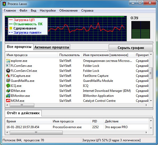The width and height of the screenshot is (158, 145).
Task: Click the gear icon of FLComServCtrl.exe
Action: [x=8, y=71]
